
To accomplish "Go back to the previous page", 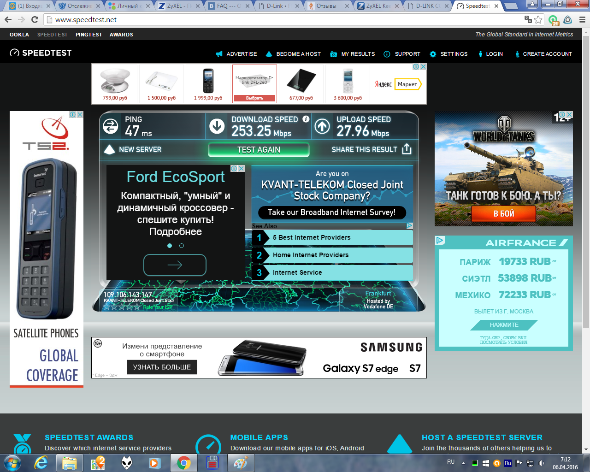I will pos(8,20).
